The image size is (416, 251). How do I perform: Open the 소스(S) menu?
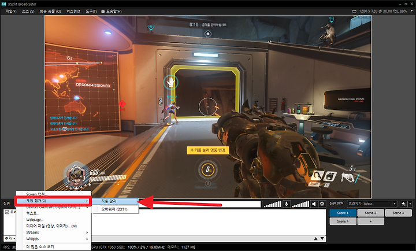pyautogui.click(x=28, y=12)
